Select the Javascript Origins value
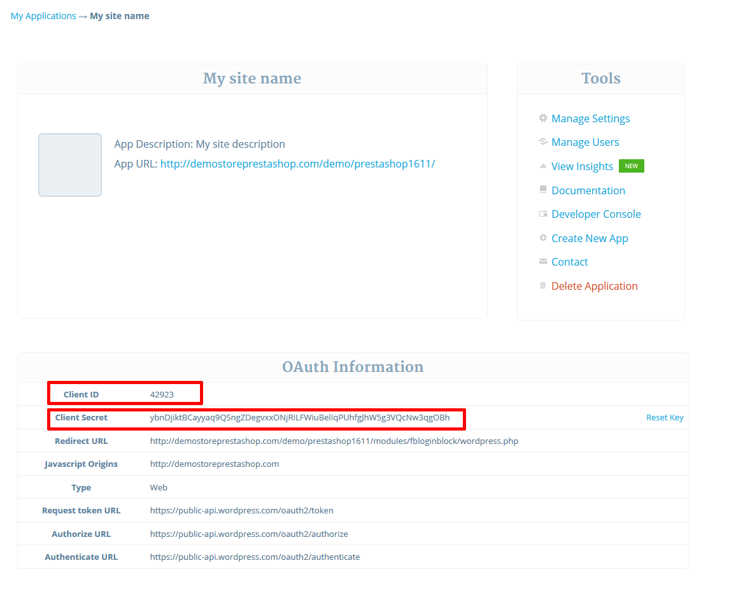The height and width of the screenshot is (607, 736). coord(215,464)
